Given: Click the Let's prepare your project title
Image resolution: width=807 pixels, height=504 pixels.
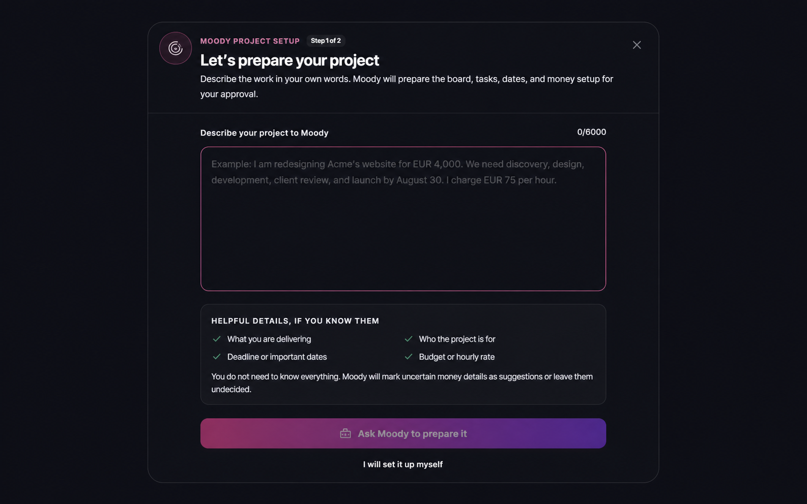Looking at the screenshot, I should tap(290, 60).
